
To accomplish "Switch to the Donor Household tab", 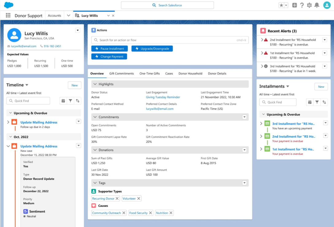I will click(x=190, y=74).
